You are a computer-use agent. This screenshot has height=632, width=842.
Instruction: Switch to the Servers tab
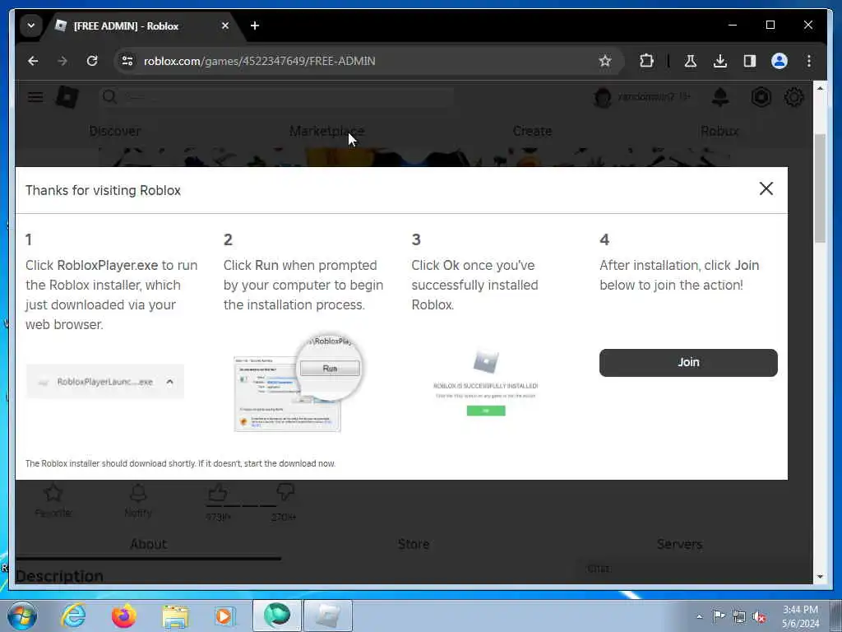point(679,544)
